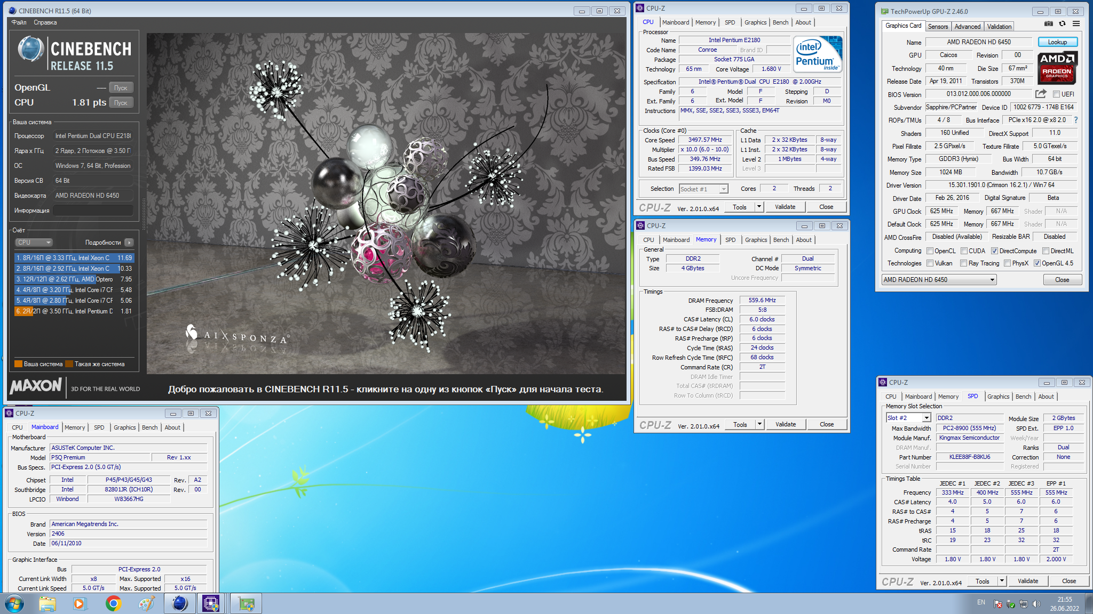The height and width of the screenshot is (614, 1093).
Task: Open Справка menu in Cinebench
Action: [45, 22]
